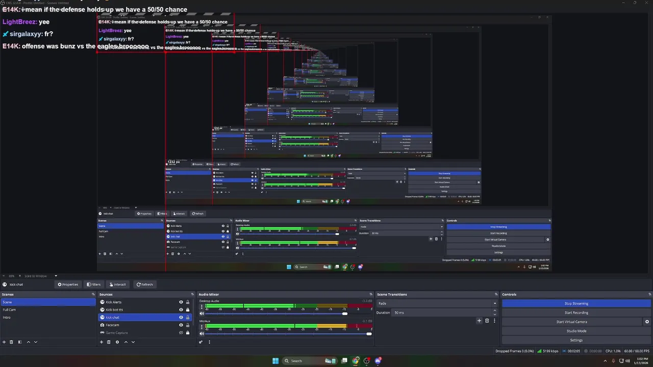Image resolution: width=653 pixels, height=367 pixels.
Task: Toggle visibility of the Kick Alerts source
Action: [181, 302]
